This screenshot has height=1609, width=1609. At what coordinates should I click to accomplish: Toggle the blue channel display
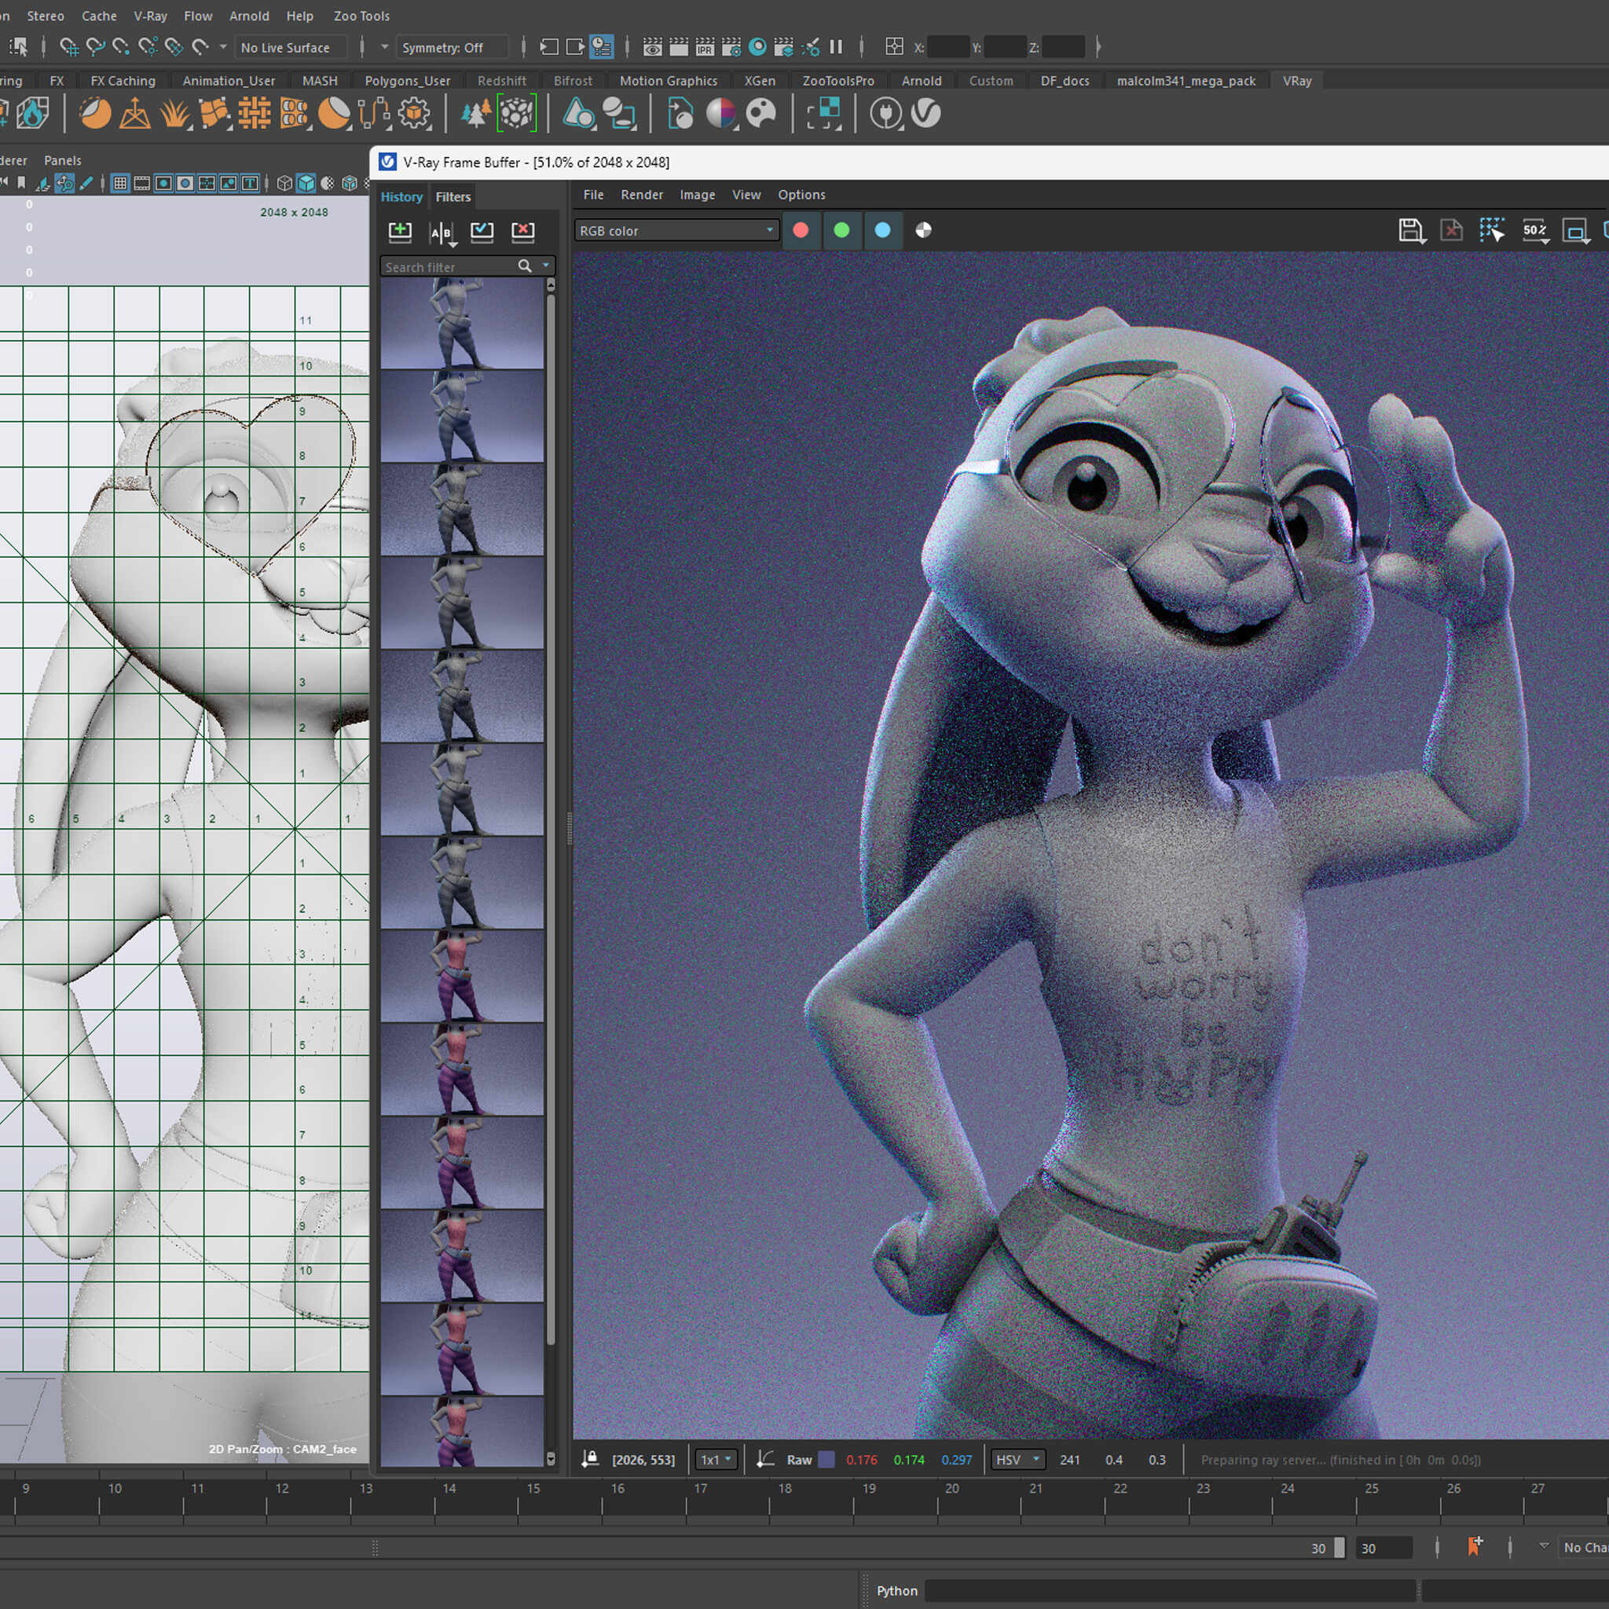click(882, 231)
